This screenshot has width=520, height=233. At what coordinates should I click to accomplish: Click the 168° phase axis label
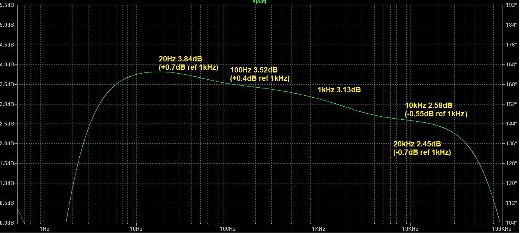511,64
